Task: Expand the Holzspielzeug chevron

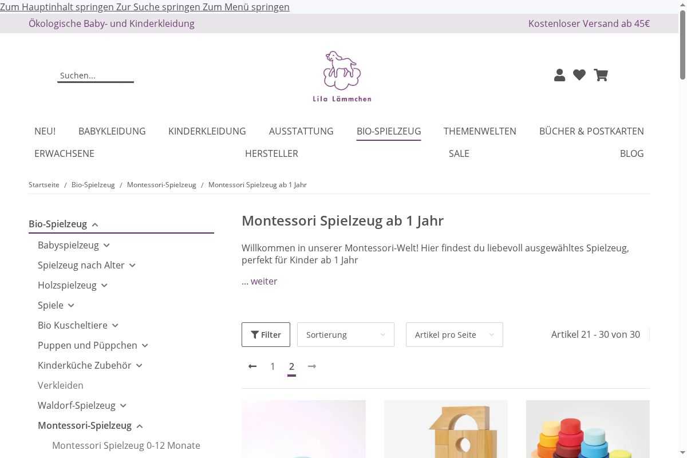Action: (x=104, y=286)
